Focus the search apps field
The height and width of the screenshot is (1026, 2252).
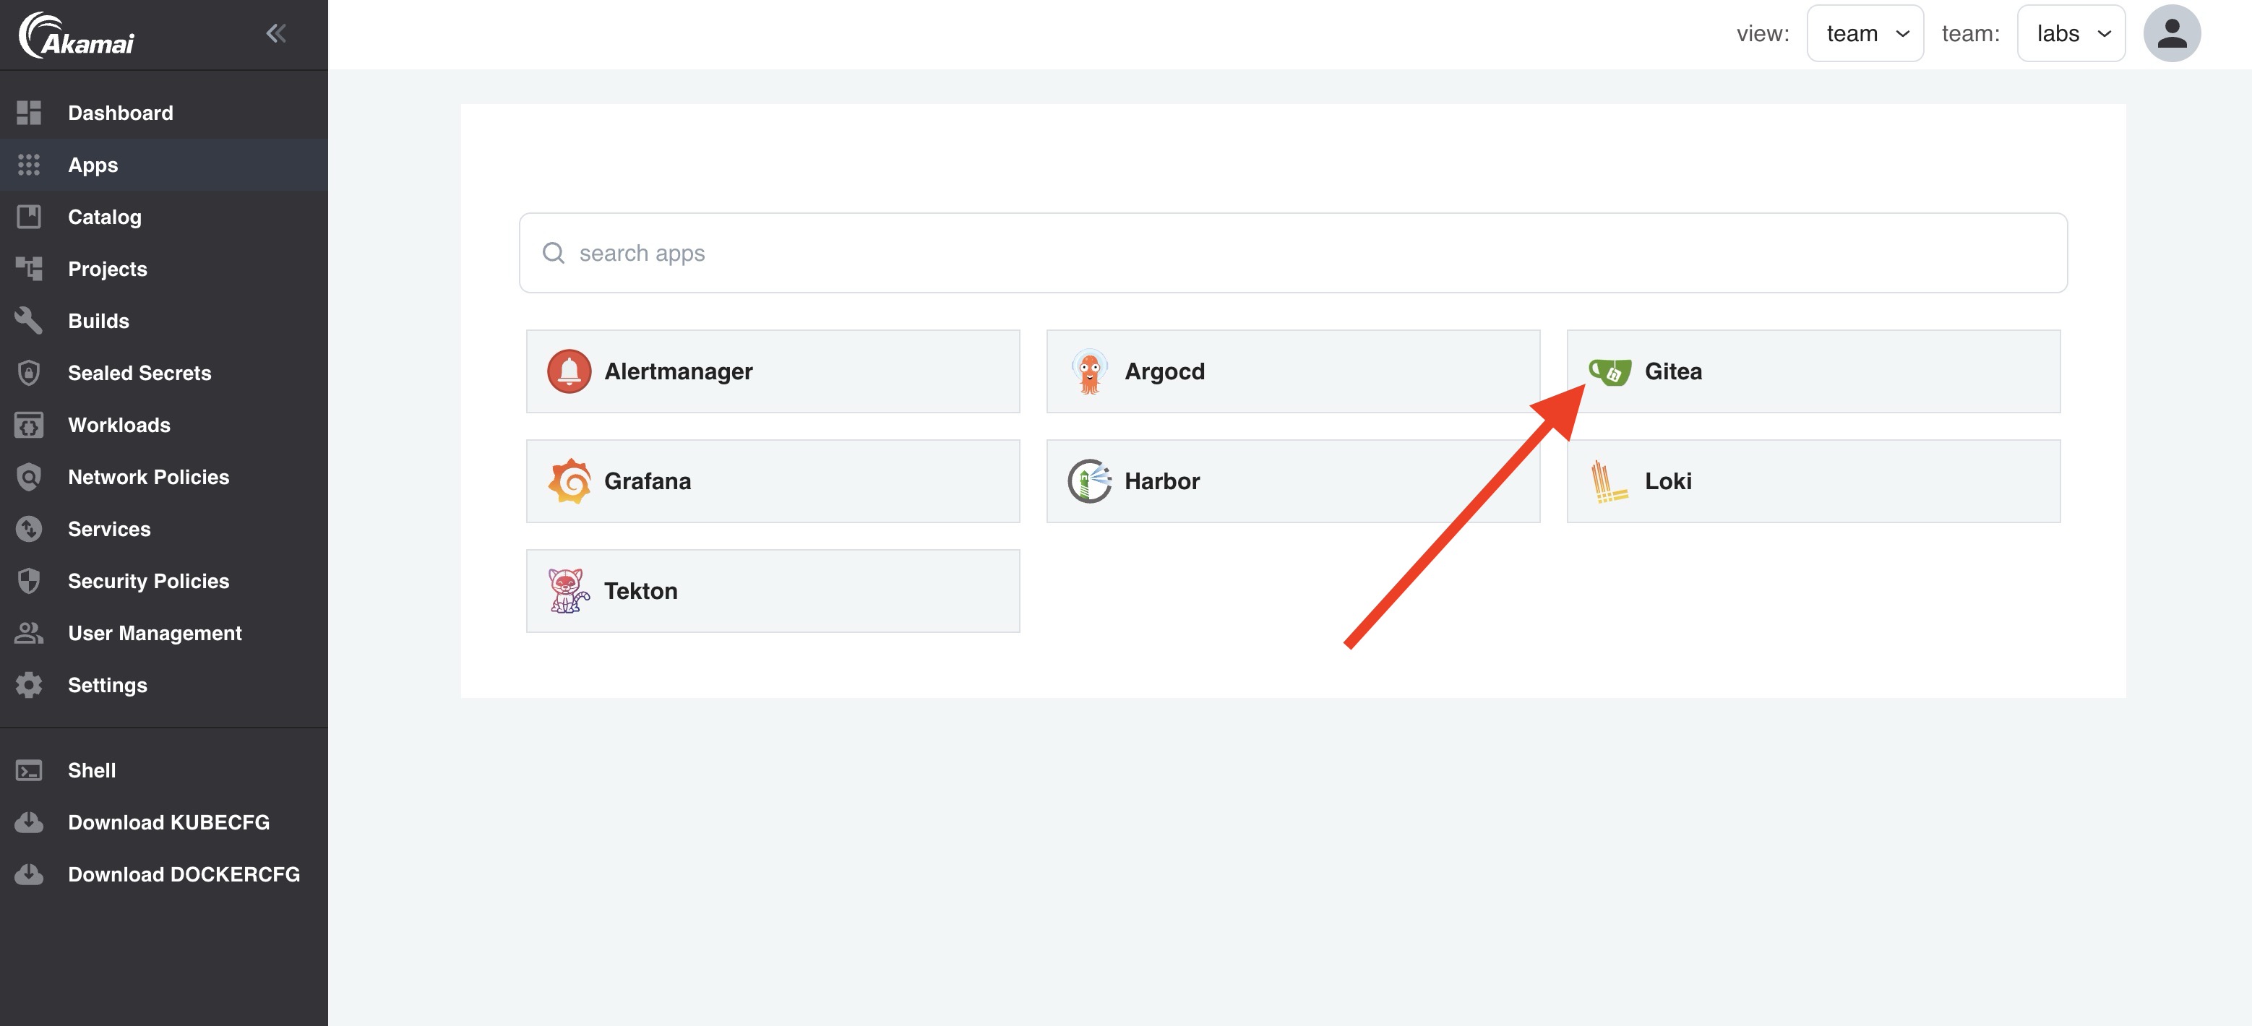1293,253
